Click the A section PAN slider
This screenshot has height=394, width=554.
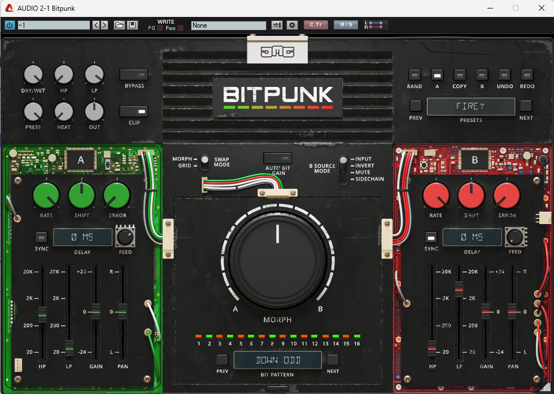click(122, 312)
